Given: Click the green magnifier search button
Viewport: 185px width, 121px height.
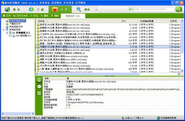Looking at the screenshot, I should coord(179,9).
